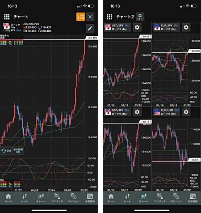
Task: Go to 為替情報 tab on left screen
Action: (x=90, y=198)
